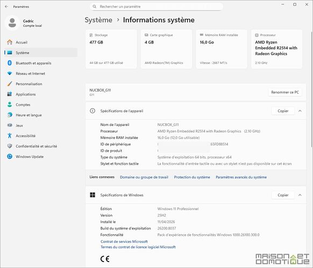
Task: Click the device name value NUCBOX_G11
Action: [168, 124]
